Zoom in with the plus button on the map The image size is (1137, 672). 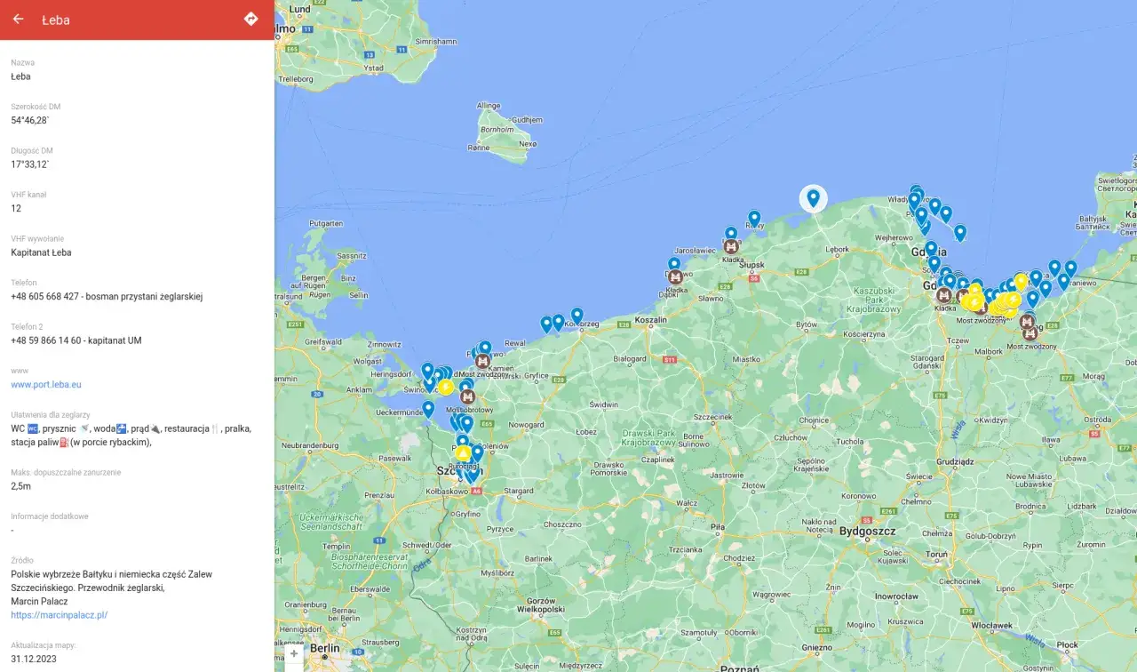[293, 652]
